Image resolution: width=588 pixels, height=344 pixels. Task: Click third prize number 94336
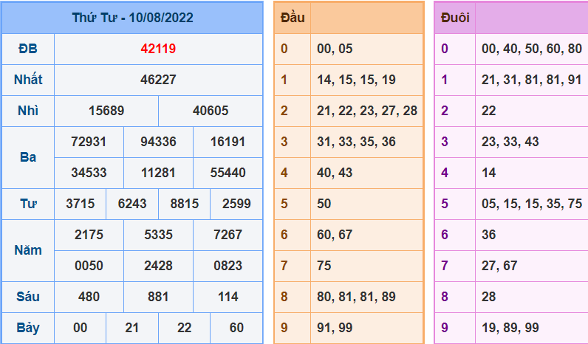pos(158,142)
